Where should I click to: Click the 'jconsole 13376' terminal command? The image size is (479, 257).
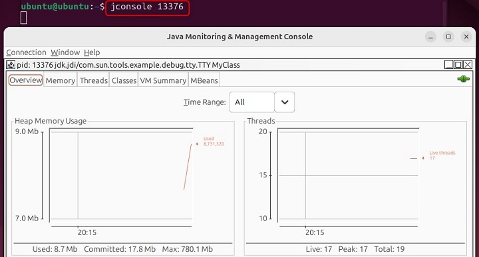click(x=147, y=7)
